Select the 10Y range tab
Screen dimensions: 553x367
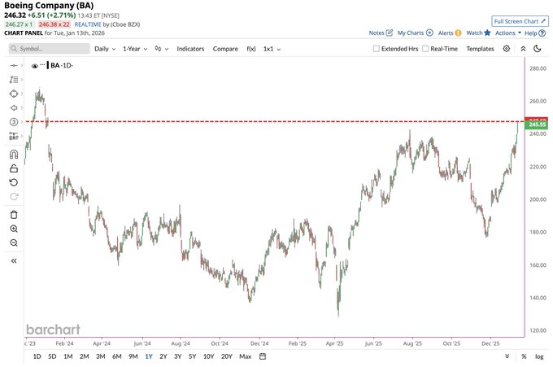pos(208,356)
